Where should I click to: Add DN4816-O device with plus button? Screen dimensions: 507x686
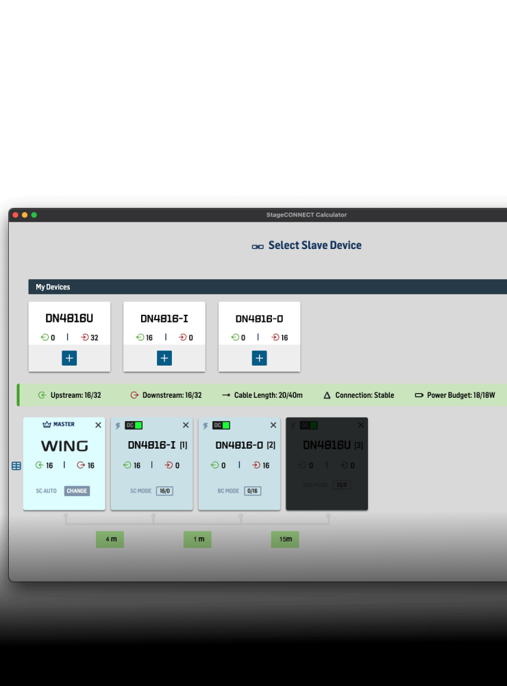click(x=259, y=358)
